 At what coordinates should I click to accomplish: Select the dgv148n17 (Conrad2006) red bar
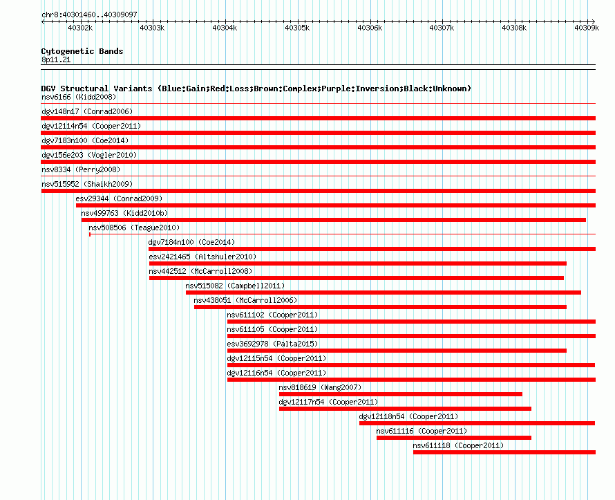(318, 118)
